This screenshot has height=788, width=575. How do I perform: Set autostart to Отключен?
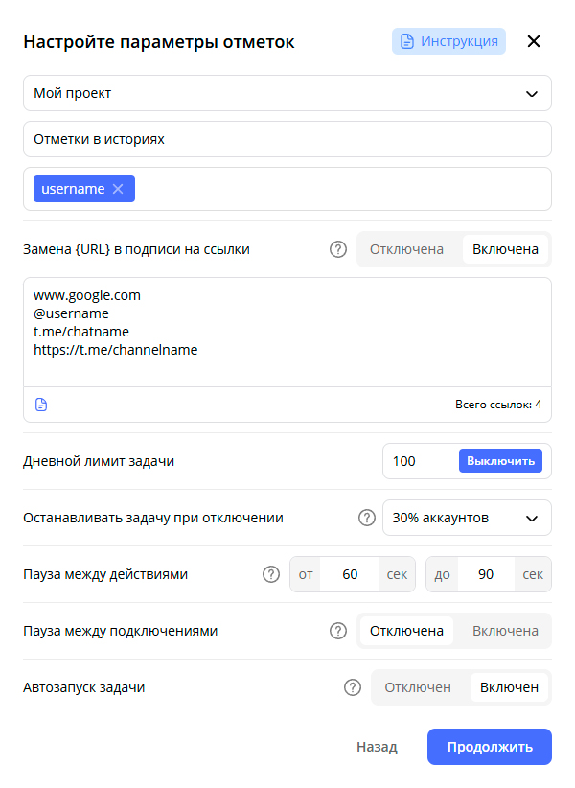tap(418, 687)
